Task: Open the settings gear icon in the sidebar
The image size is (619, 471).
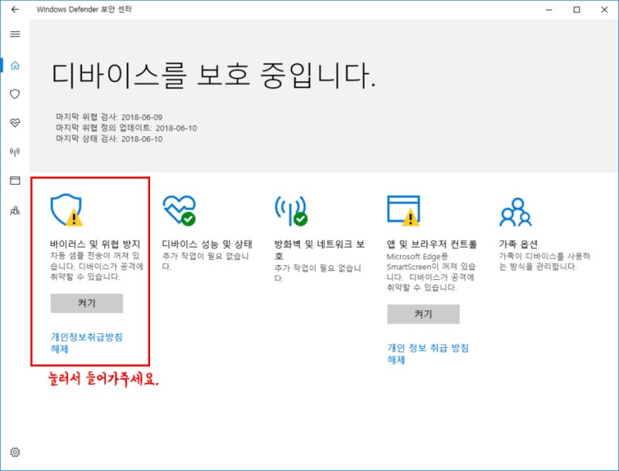Action: (x=15, y=452)
